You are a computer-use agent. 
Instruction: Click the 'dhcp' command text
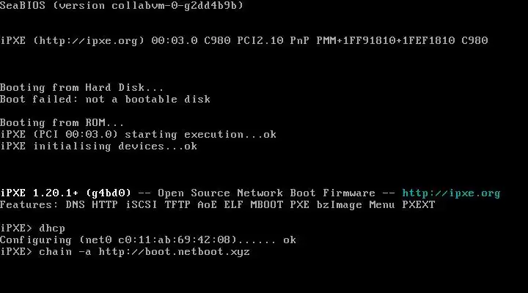[52, 229]
